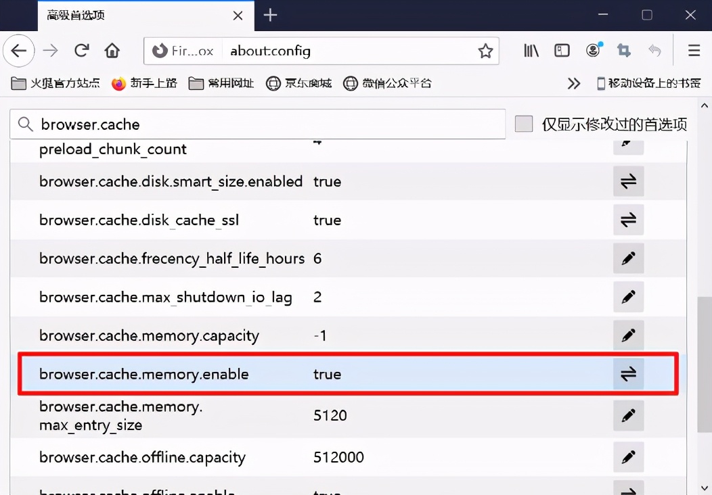The height and width of the screenshot is (495, 712).
Task: Minimize the Firefox window
Action: coord(603,15)
